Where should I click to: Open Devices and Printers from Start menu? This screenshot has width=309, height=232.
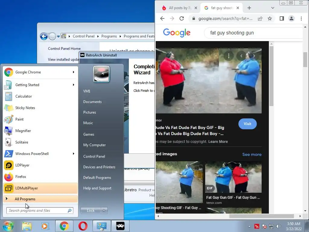coord(99,167)
